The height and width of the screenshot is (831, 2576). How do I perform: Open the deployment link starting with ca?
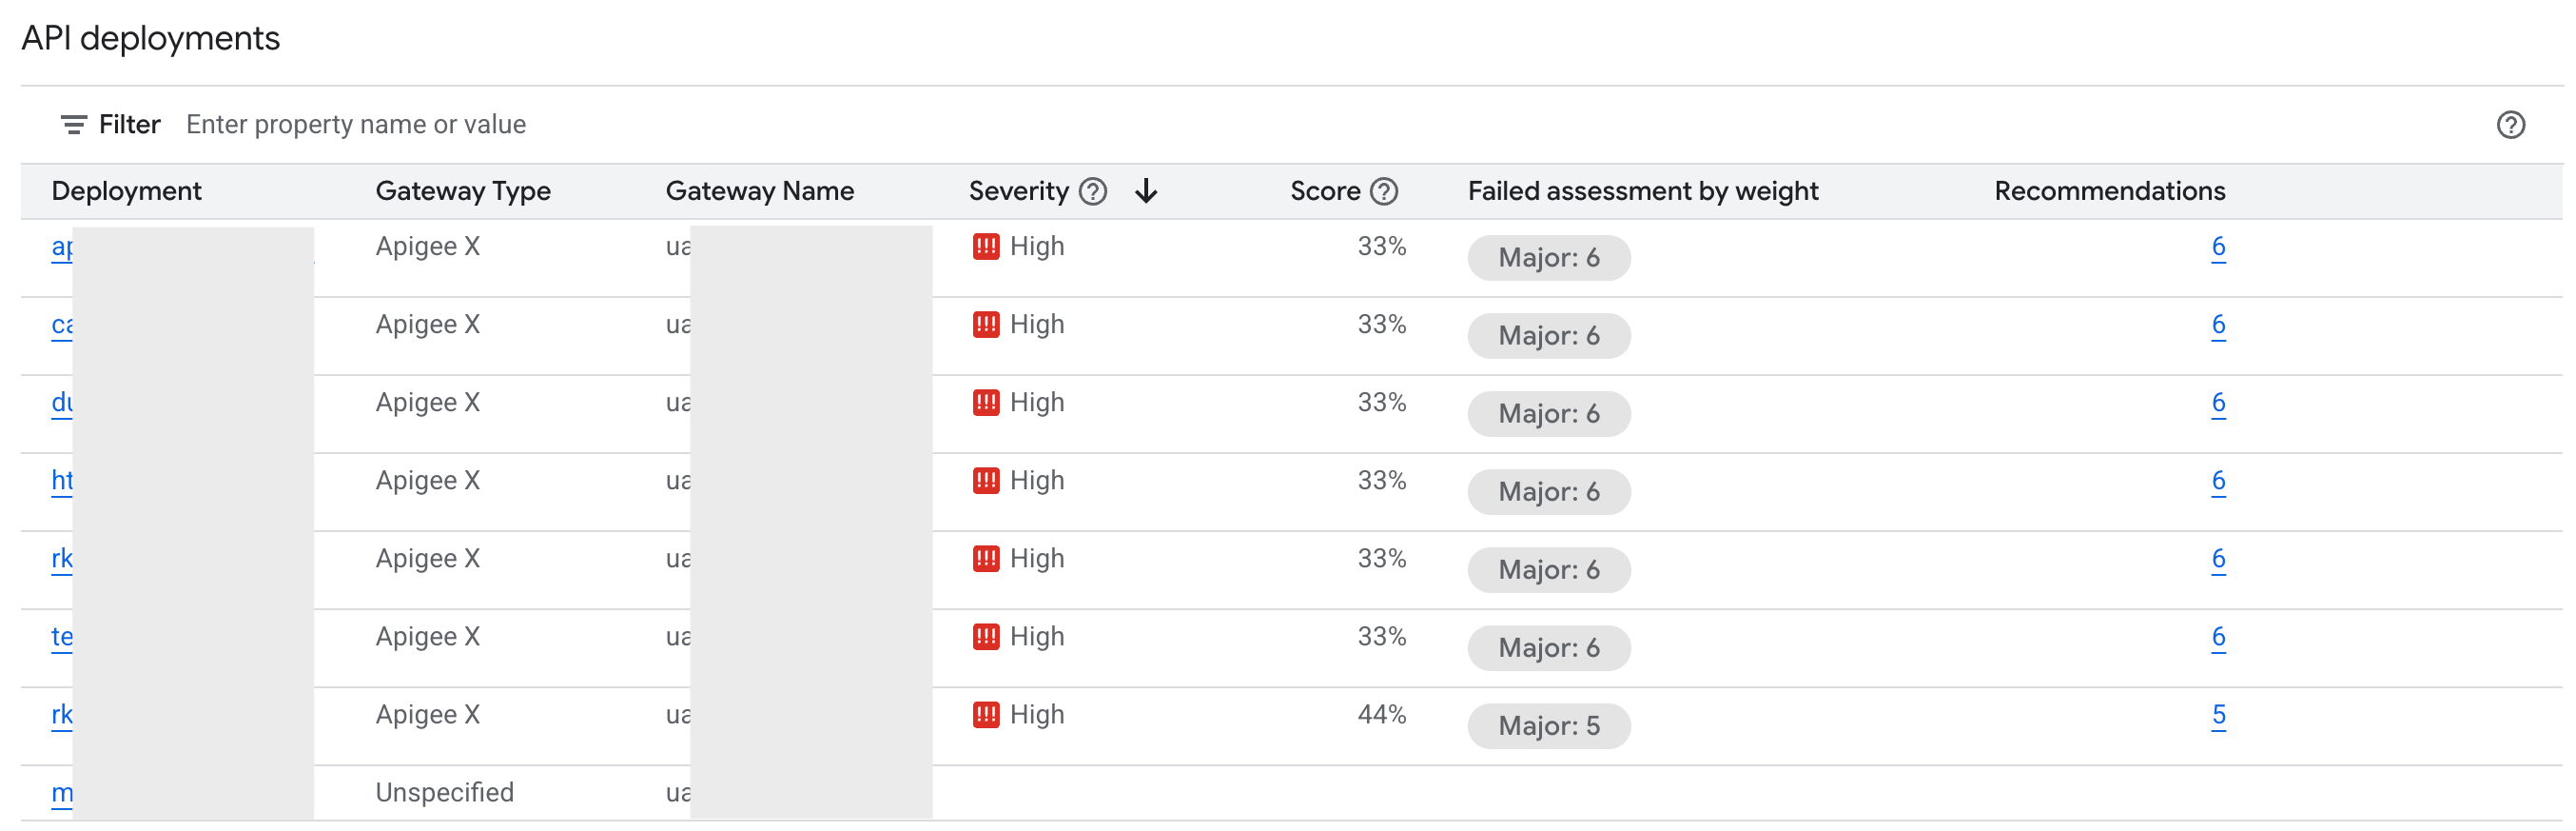click(x=62, y=324)
